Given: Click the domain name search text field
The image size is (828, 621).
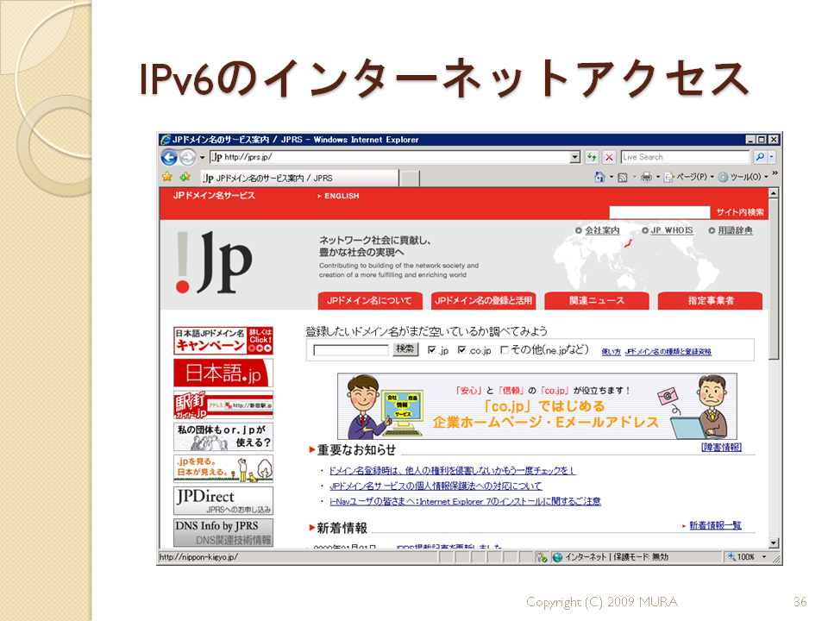Looking at the screenshot, I should (351, 350).
